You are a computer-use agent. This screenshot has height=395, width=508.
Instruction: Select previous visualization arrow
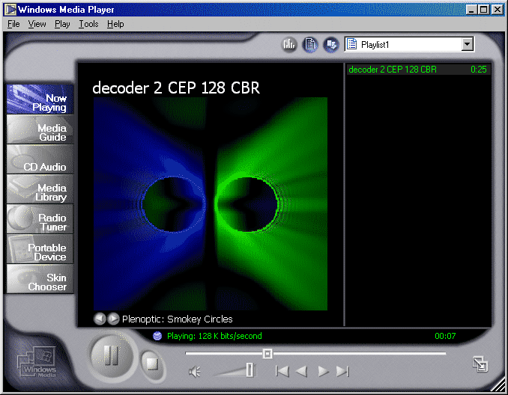coord(100,319)
